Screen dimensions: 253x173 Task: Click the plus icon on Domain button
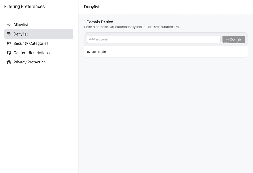tap(227, 39)
